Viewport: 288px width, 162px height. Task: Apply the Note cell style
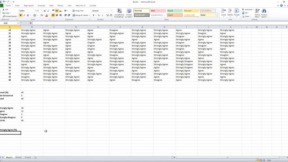208,15
